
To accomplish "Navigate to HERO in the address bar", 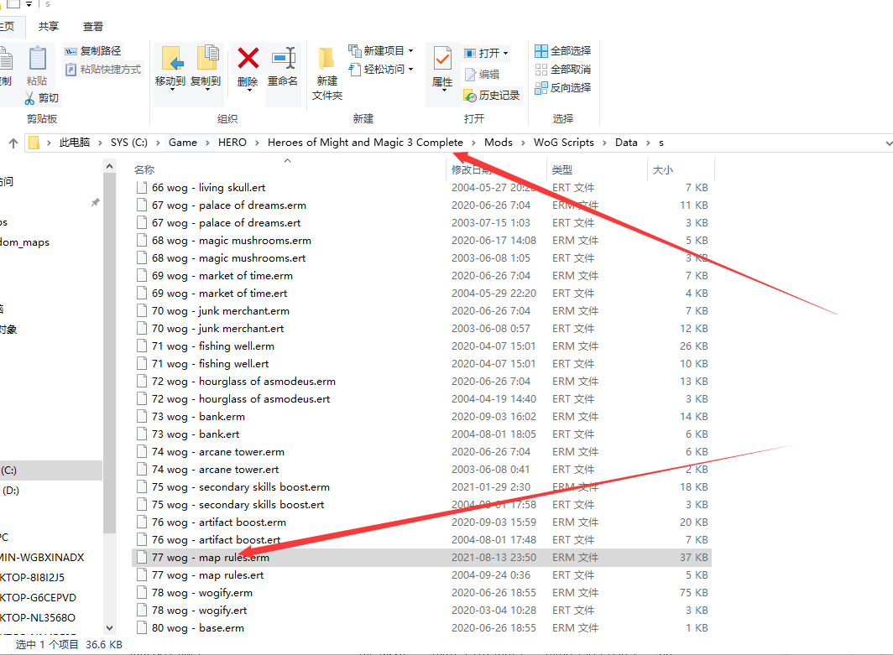I will coord(232,143).
